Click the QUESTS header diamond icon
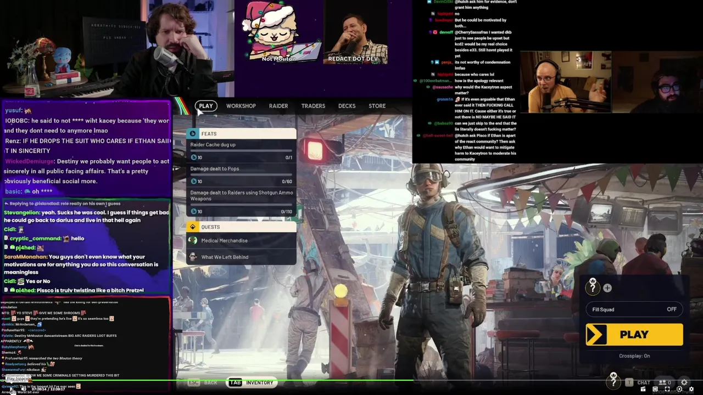703x395 pixels. [x=192, y=227]
